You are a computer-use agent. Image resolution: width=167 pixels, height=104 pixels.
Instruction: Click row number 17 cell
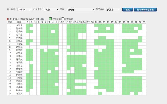(x=10, y=75)
